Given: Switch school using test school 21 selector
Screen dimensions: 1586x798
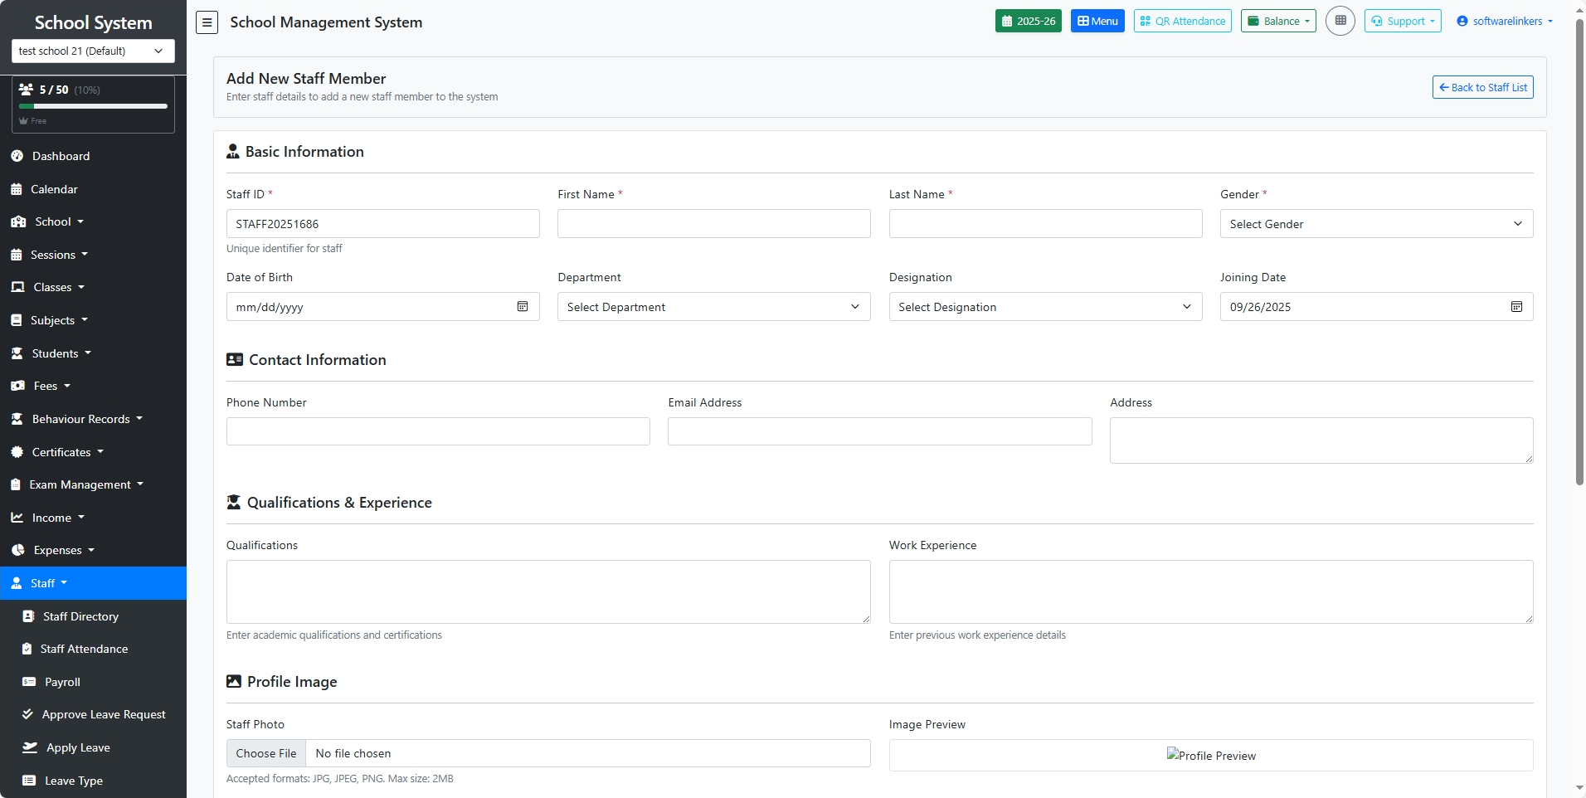Looking at the screenshot, I should click(93, 51).
